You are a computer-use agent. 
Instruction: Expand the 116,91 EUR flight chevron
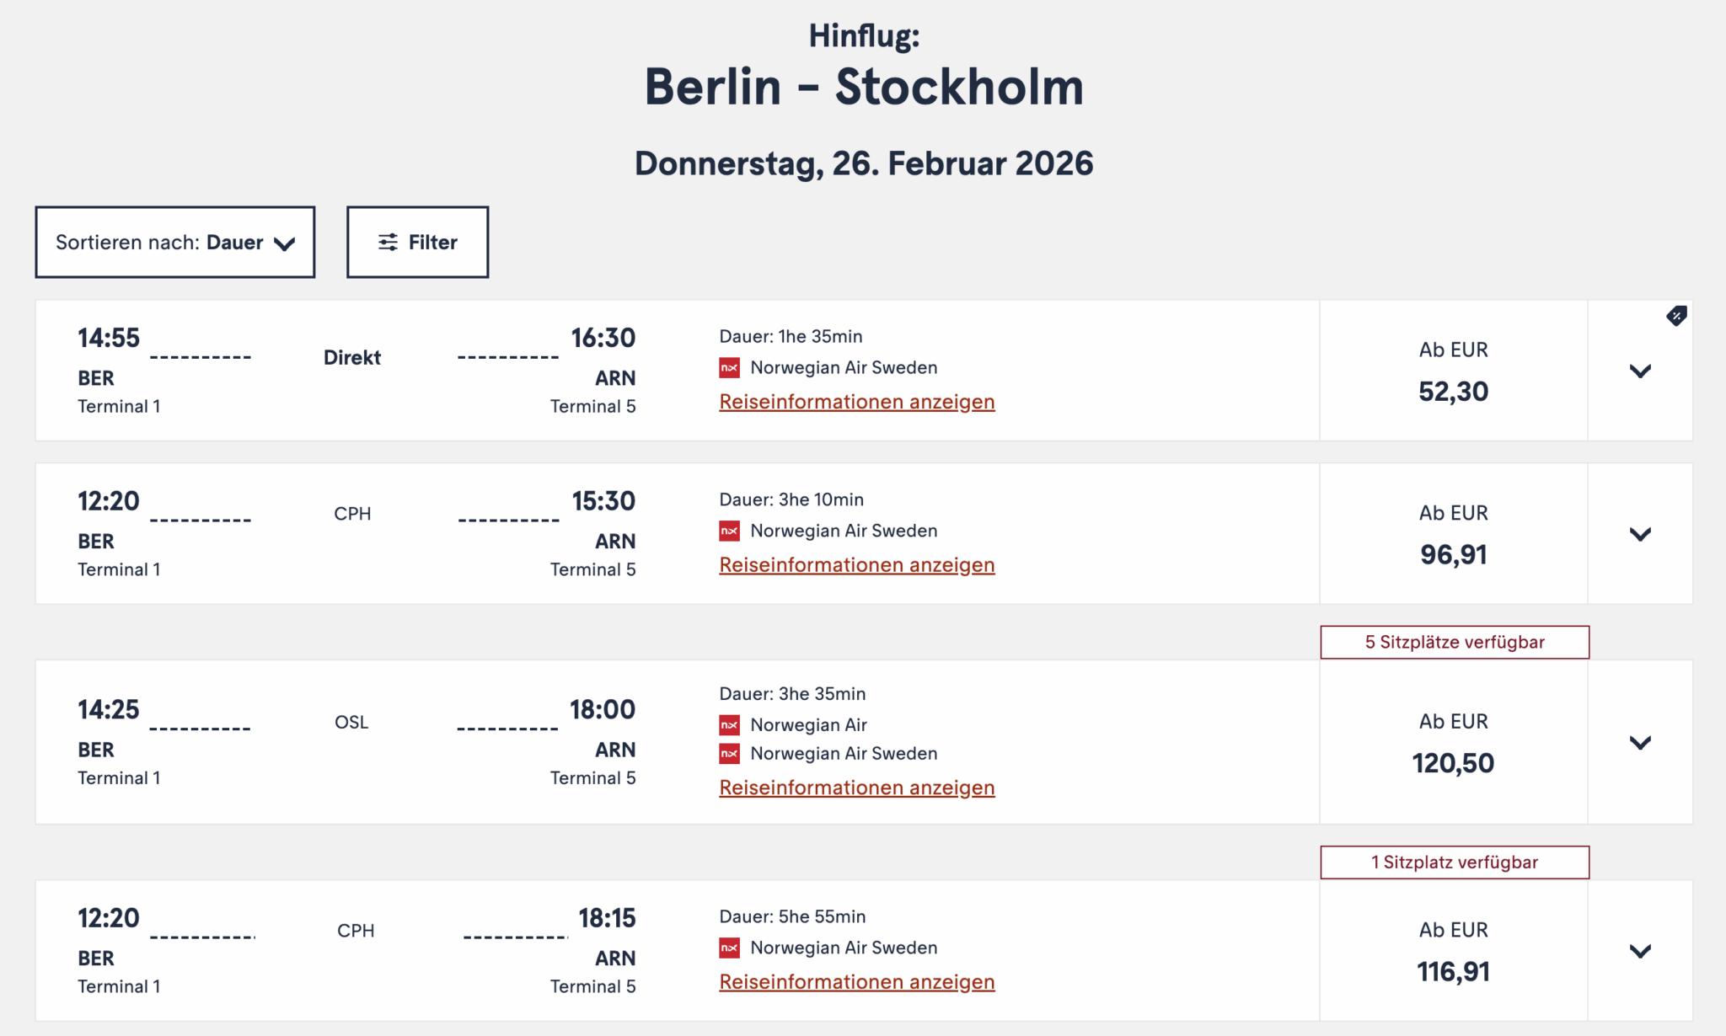(x=1639, y=952)
